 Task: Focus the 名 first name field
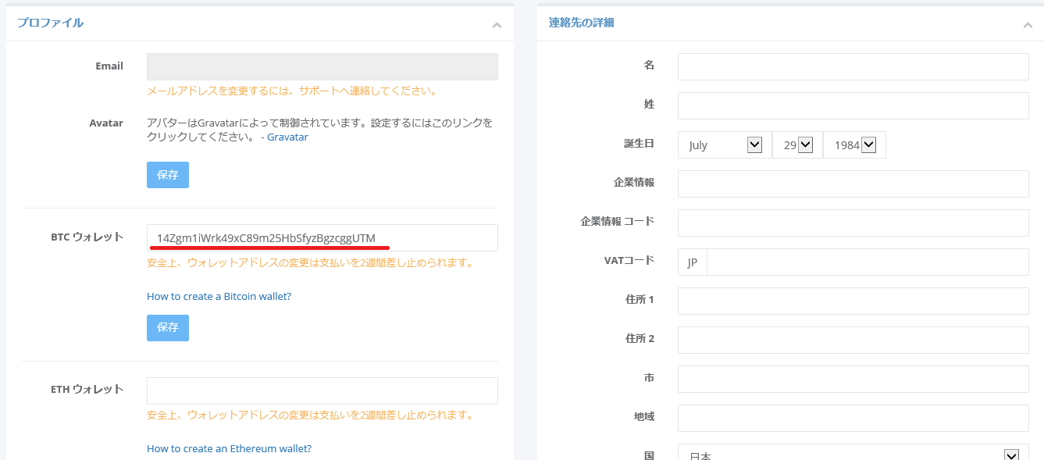pos(853,66)
